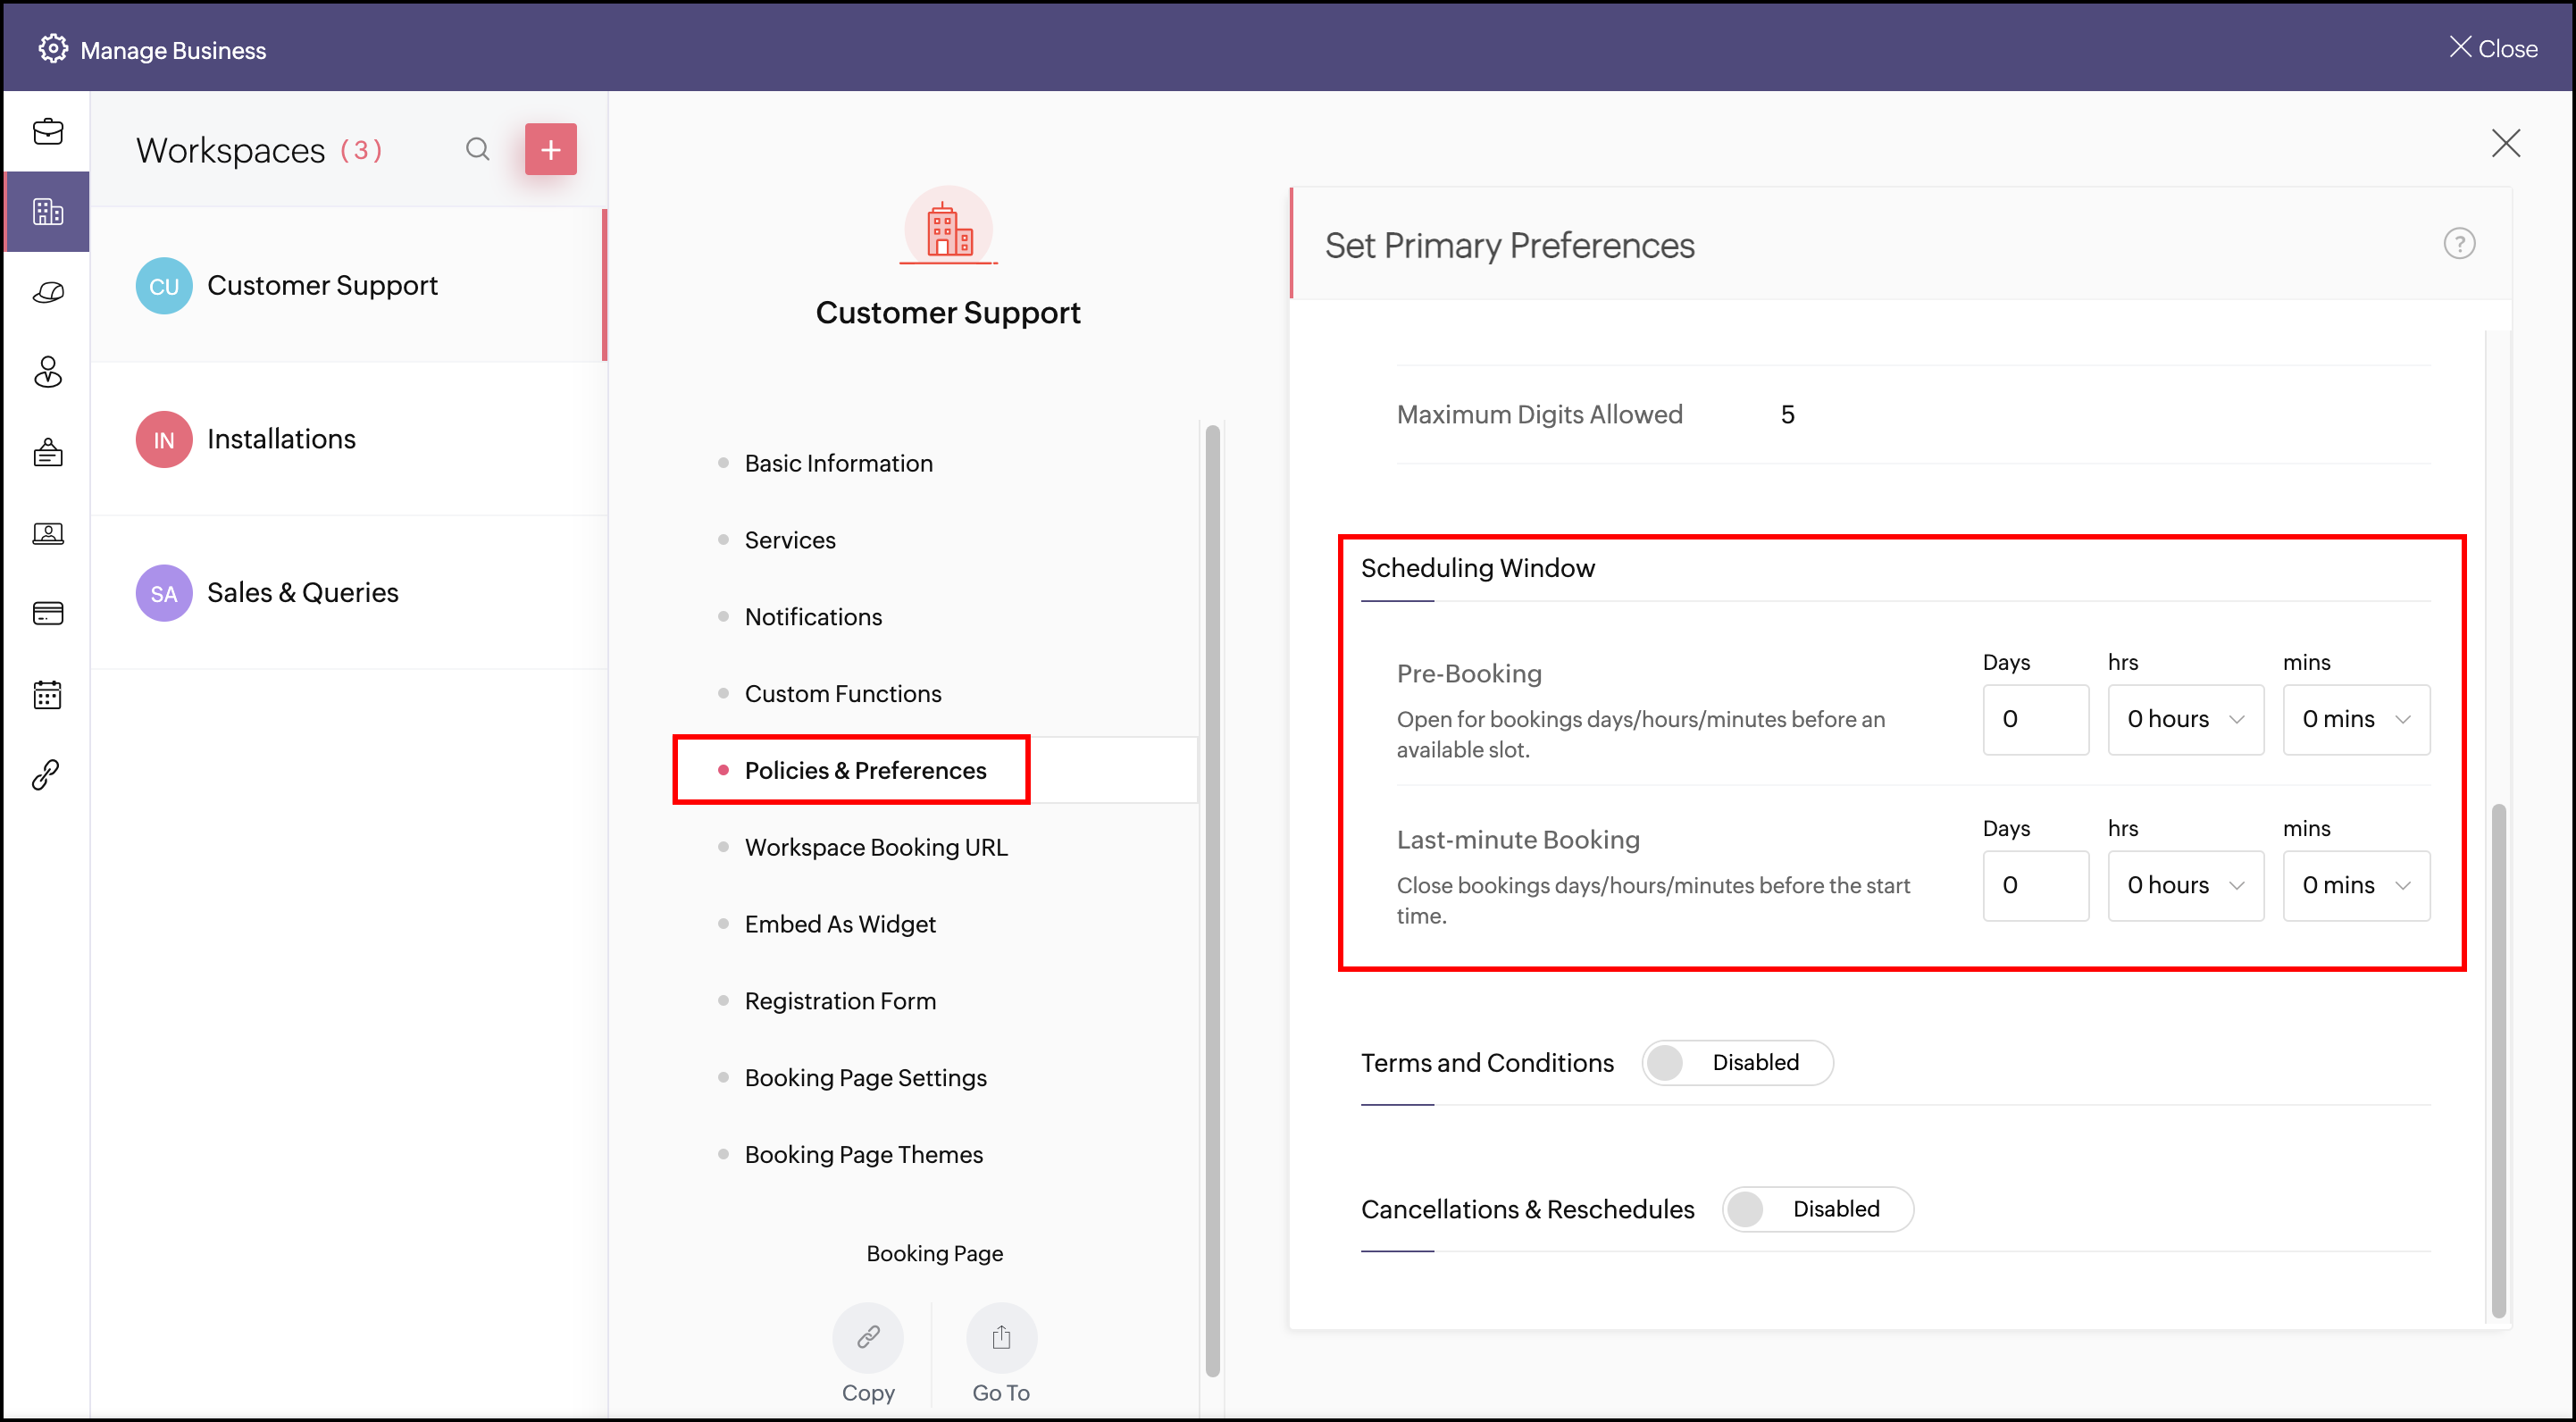Click the preferences panel vertical scrollbar
Viewport: 2576px width, 1422px height.
click(2498, 1060)
